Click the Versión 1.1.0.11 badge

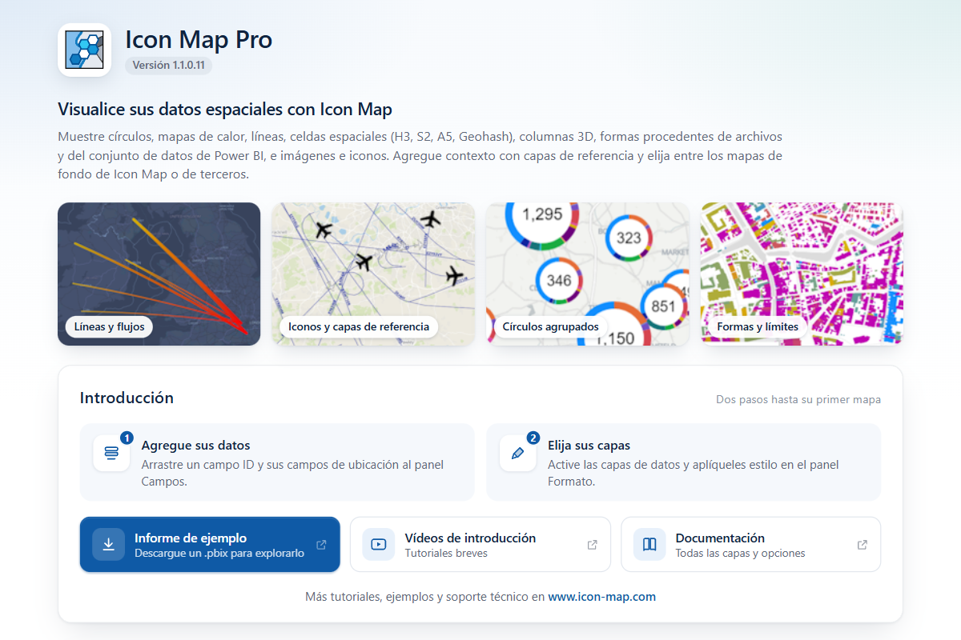168,66
